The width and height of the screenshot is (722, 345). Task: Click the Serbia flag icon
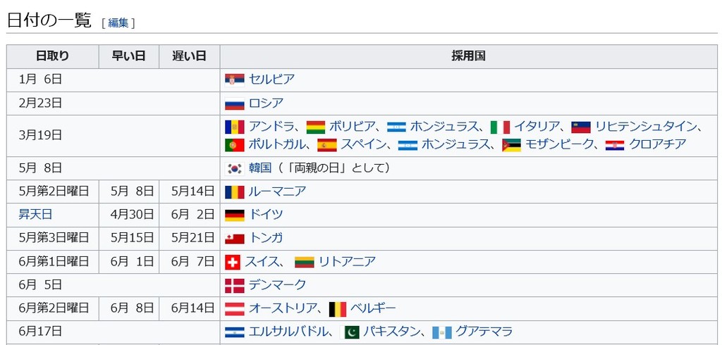pos(234,80)
